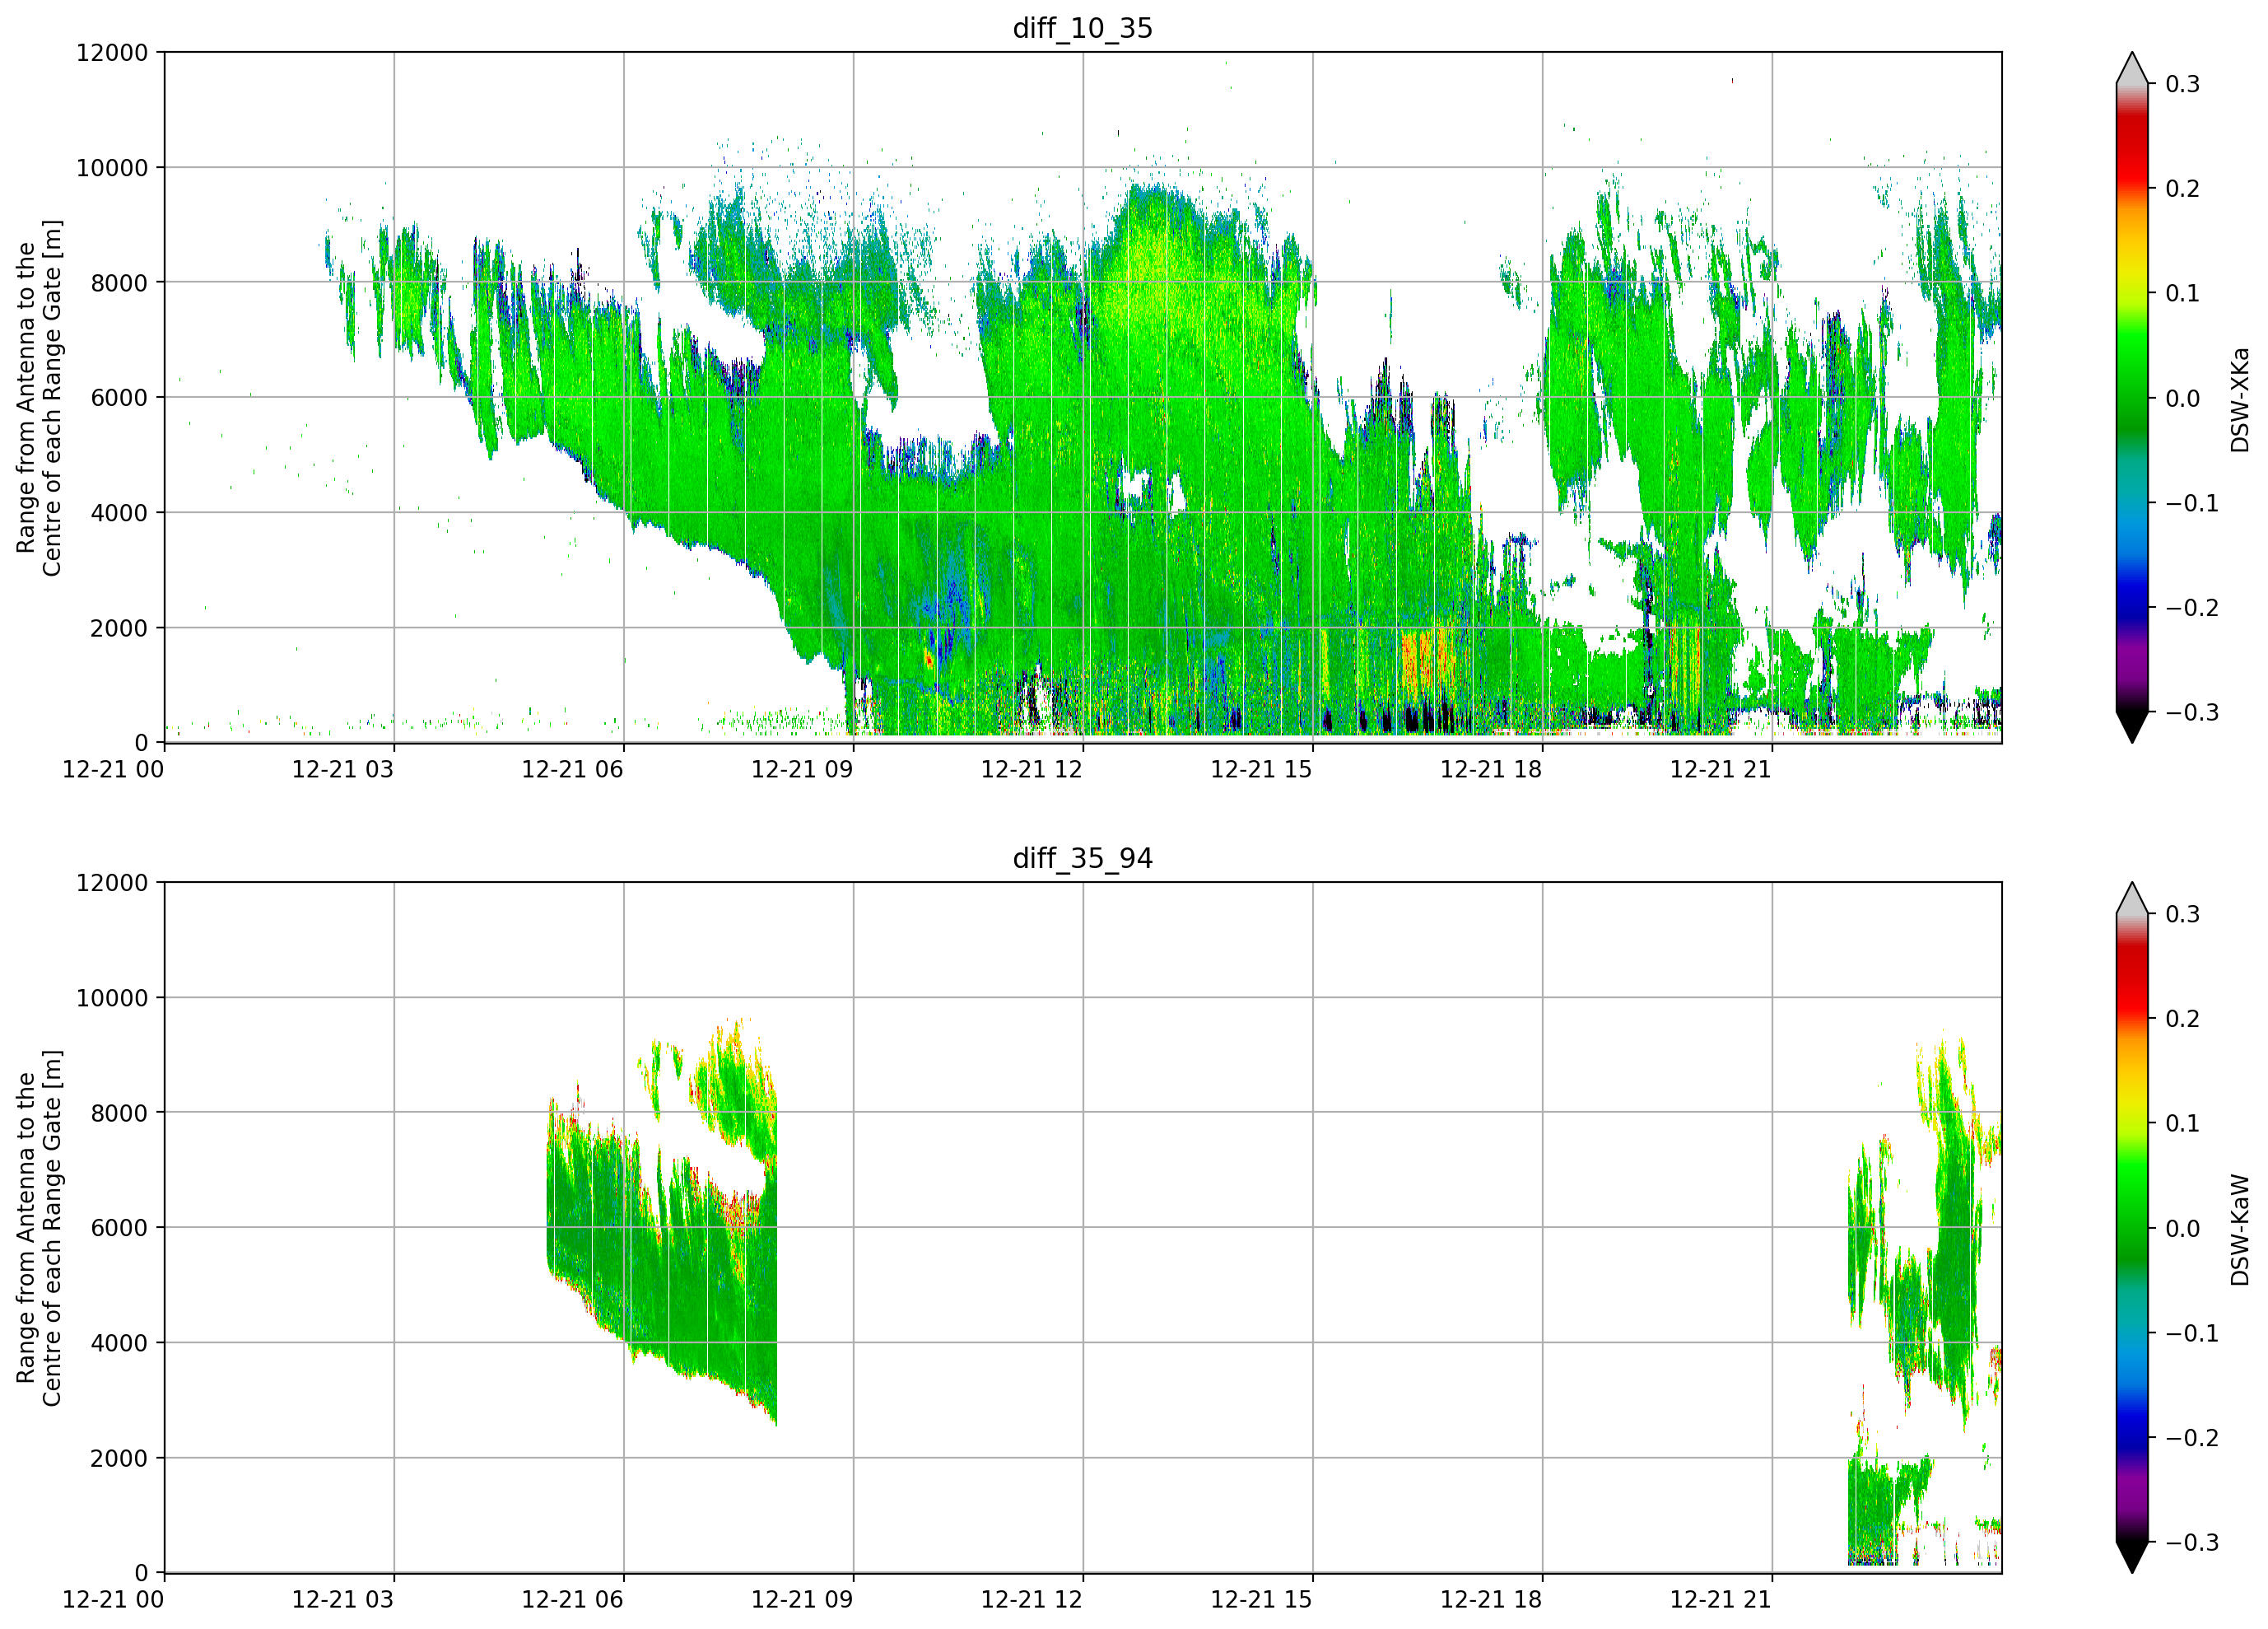Click the DSW-KaW colorbar label
This screenshot has width=2268, height=1629.
pos(2240,1230)
